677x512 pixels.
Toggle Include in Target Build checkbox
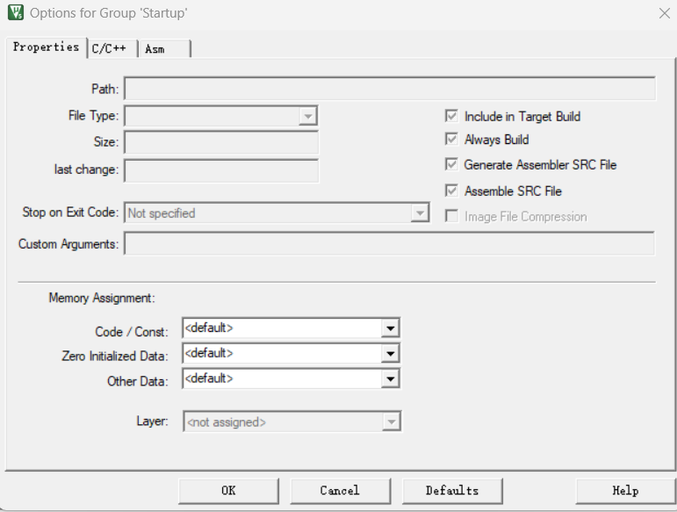[x=451, y=116]
